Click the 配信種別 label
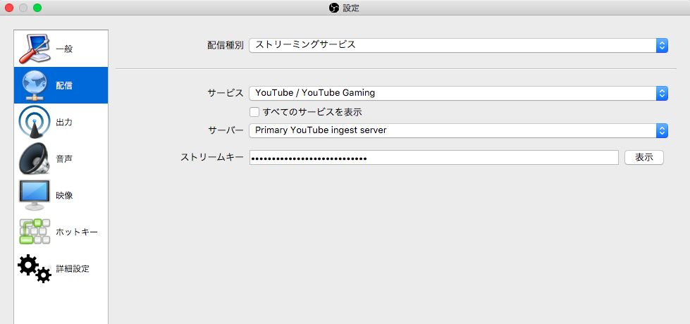Viewport: 690px width, 324px height. [226, 45]
